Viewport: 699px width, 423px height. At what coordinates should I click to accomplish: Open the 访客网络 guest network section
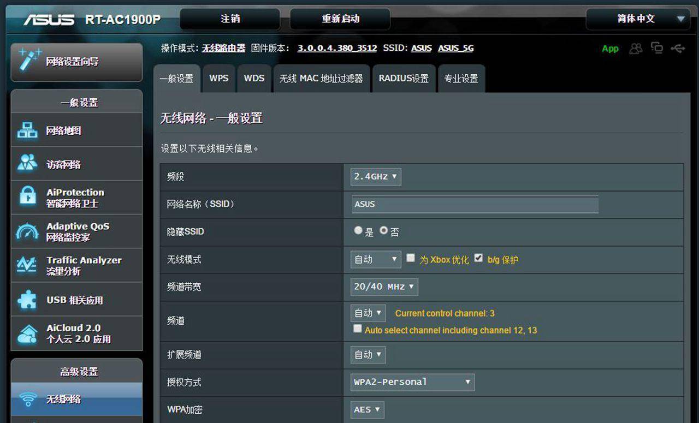(60, 163)
